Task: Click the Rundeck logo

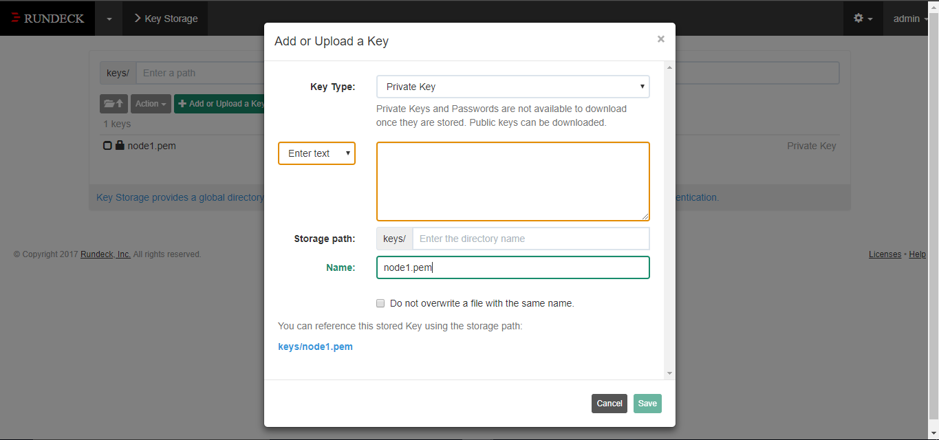Action: coord(47,19)
